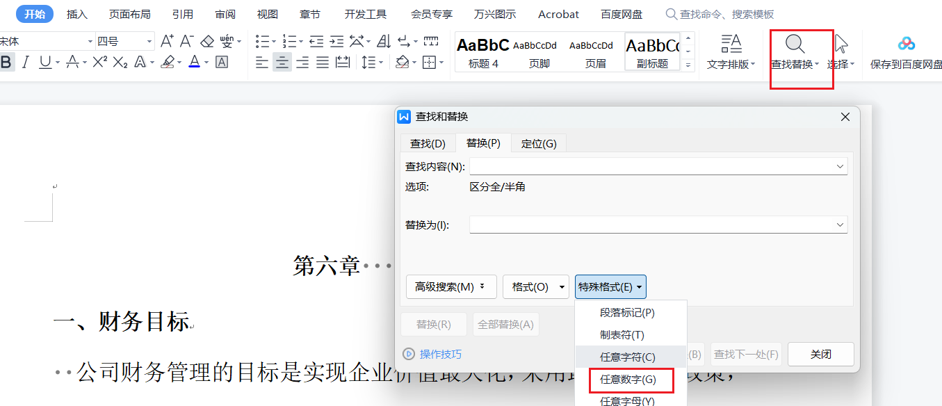942x406 pixels.
Task: Switch to the 查找(D) tab
Action: point(428,144)
